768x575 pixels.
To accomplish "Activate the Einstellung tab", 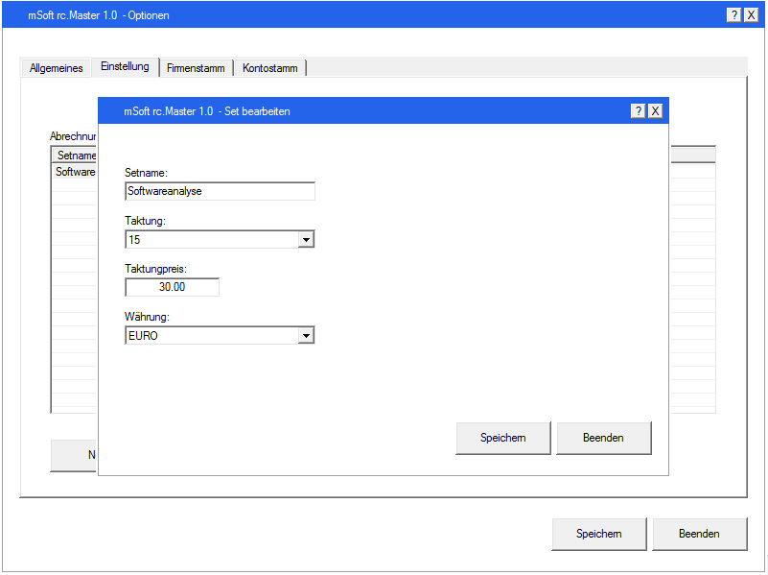I will click(x=126, y=66).
